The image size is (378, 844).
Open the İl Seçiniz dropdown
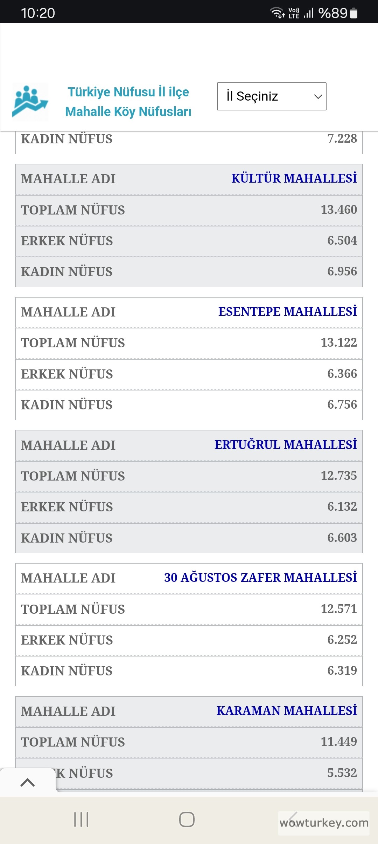(271, 96)
